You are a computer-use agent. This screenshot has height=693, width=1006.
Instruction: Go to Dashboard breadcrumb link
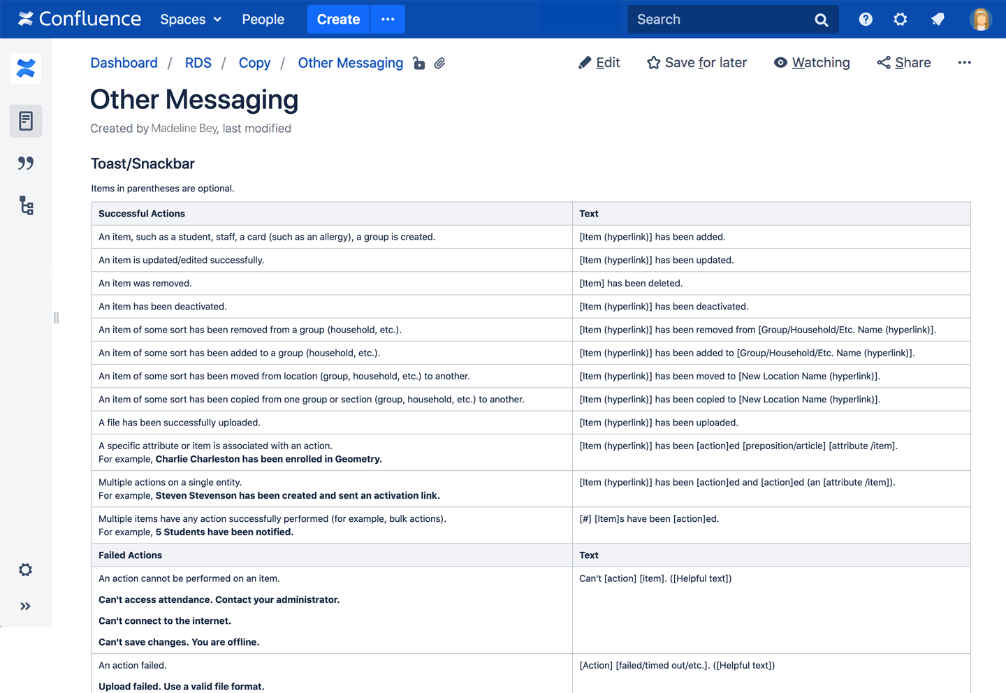click(x=124, y=63)
